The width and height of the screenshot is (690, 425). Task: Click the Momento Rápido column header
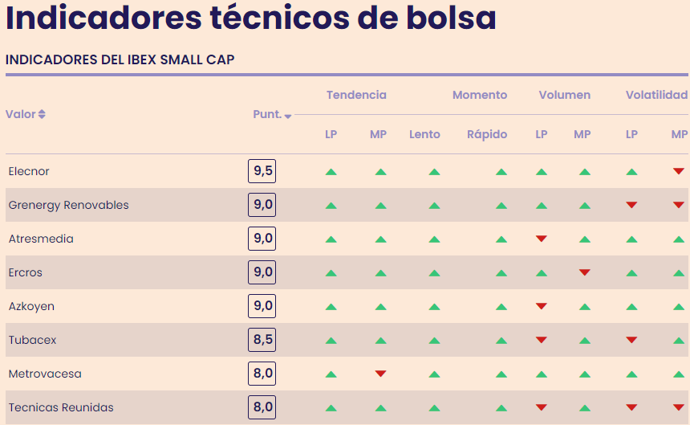(487, 134)
